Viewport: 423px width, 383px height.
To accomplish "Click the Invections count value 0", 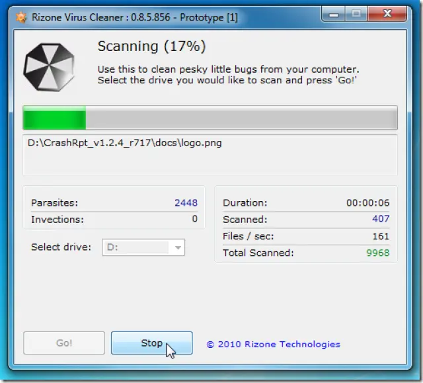I will click(x=194, y=219).
